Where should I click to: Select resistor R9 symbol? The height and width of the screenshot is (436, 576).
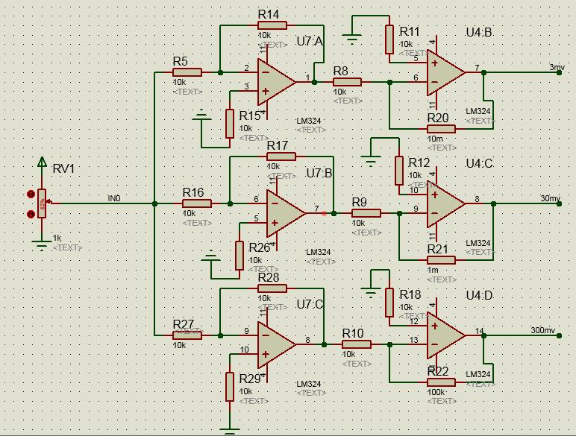366,213
